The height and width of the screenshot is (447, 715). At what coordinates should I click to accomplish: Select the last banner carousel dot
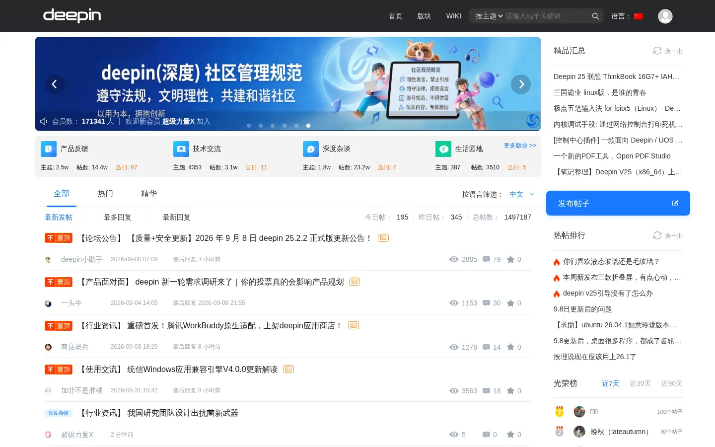click(x=308, y=126)
